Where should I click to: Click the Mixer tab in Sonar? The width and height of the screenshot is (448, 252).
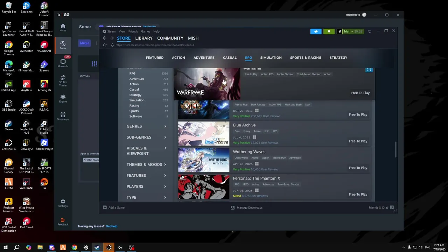coord(84,43)
